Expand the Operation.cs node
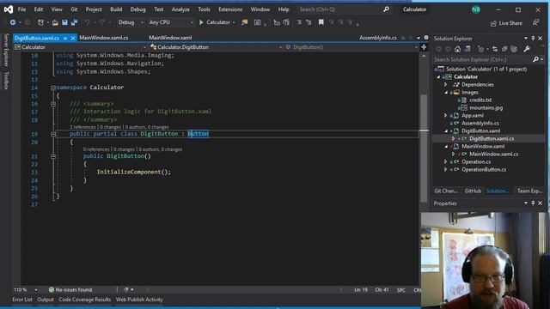 click(x=445, y=162)
